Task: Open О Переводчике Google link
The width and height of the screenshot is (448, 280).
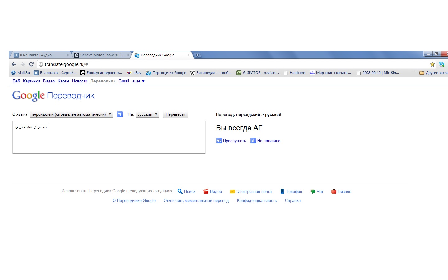Action: 134,201
